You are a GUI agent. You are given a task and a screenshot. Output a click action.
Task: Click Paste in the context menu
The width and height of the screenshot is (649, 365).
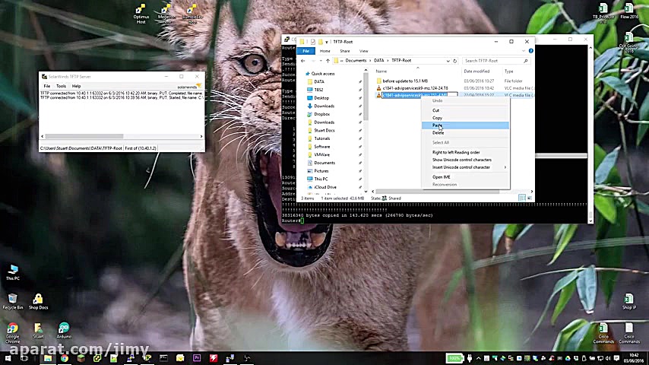tap(438, 125)
